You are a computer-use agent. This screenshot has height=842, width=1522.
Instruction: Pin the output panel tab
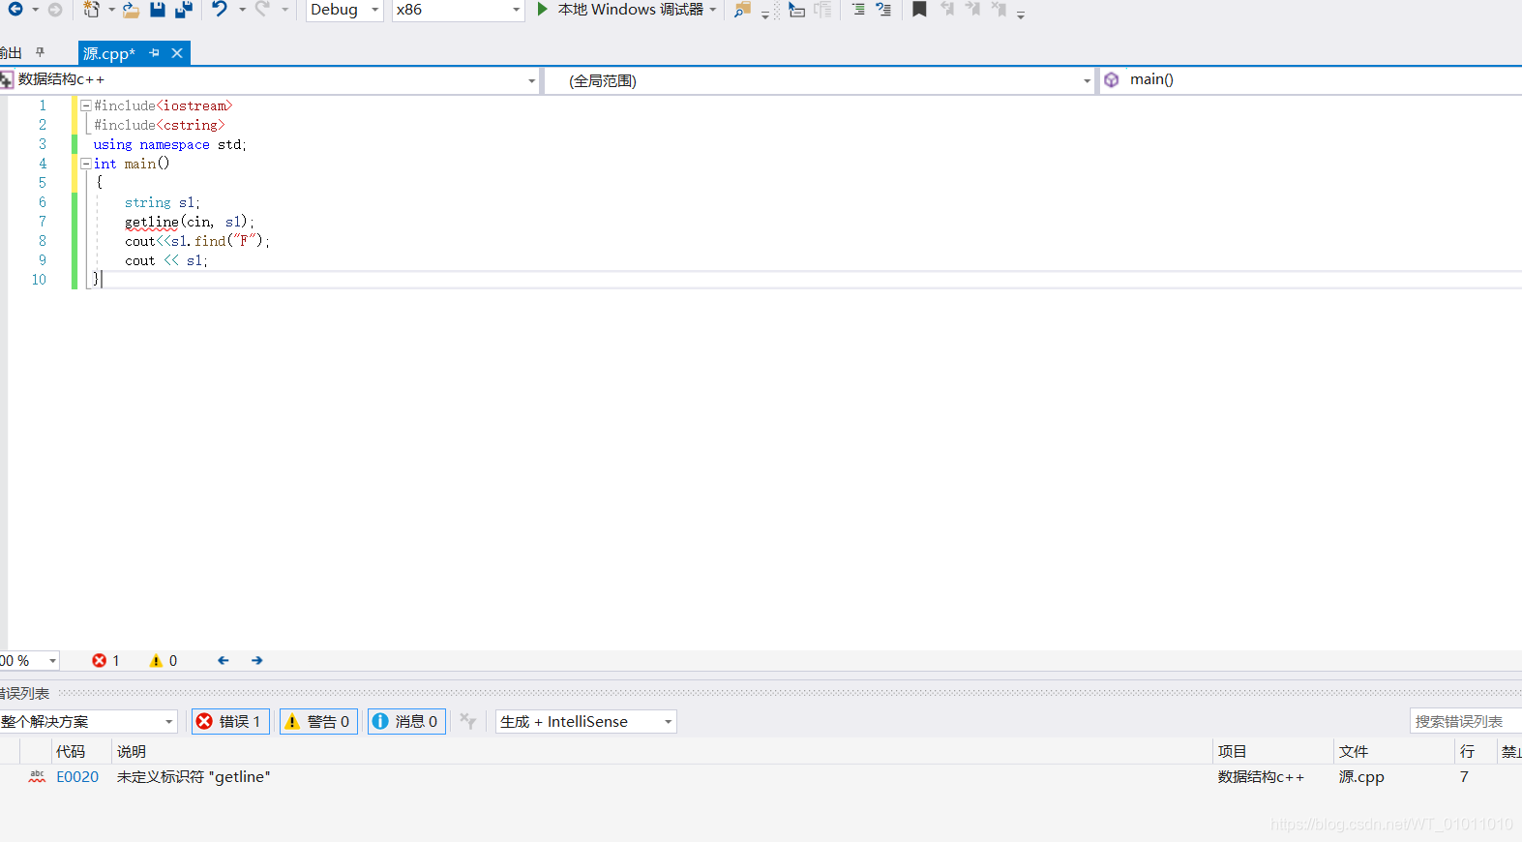click(x=40, y=52)
